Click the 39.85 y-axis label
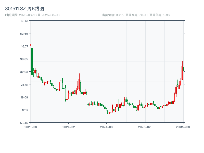Viewport: 204px width, 153px height. [x=24, y=59]
